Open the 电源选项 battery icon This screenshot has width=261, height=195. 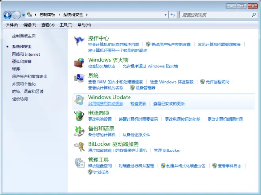(x=79, y=115)
